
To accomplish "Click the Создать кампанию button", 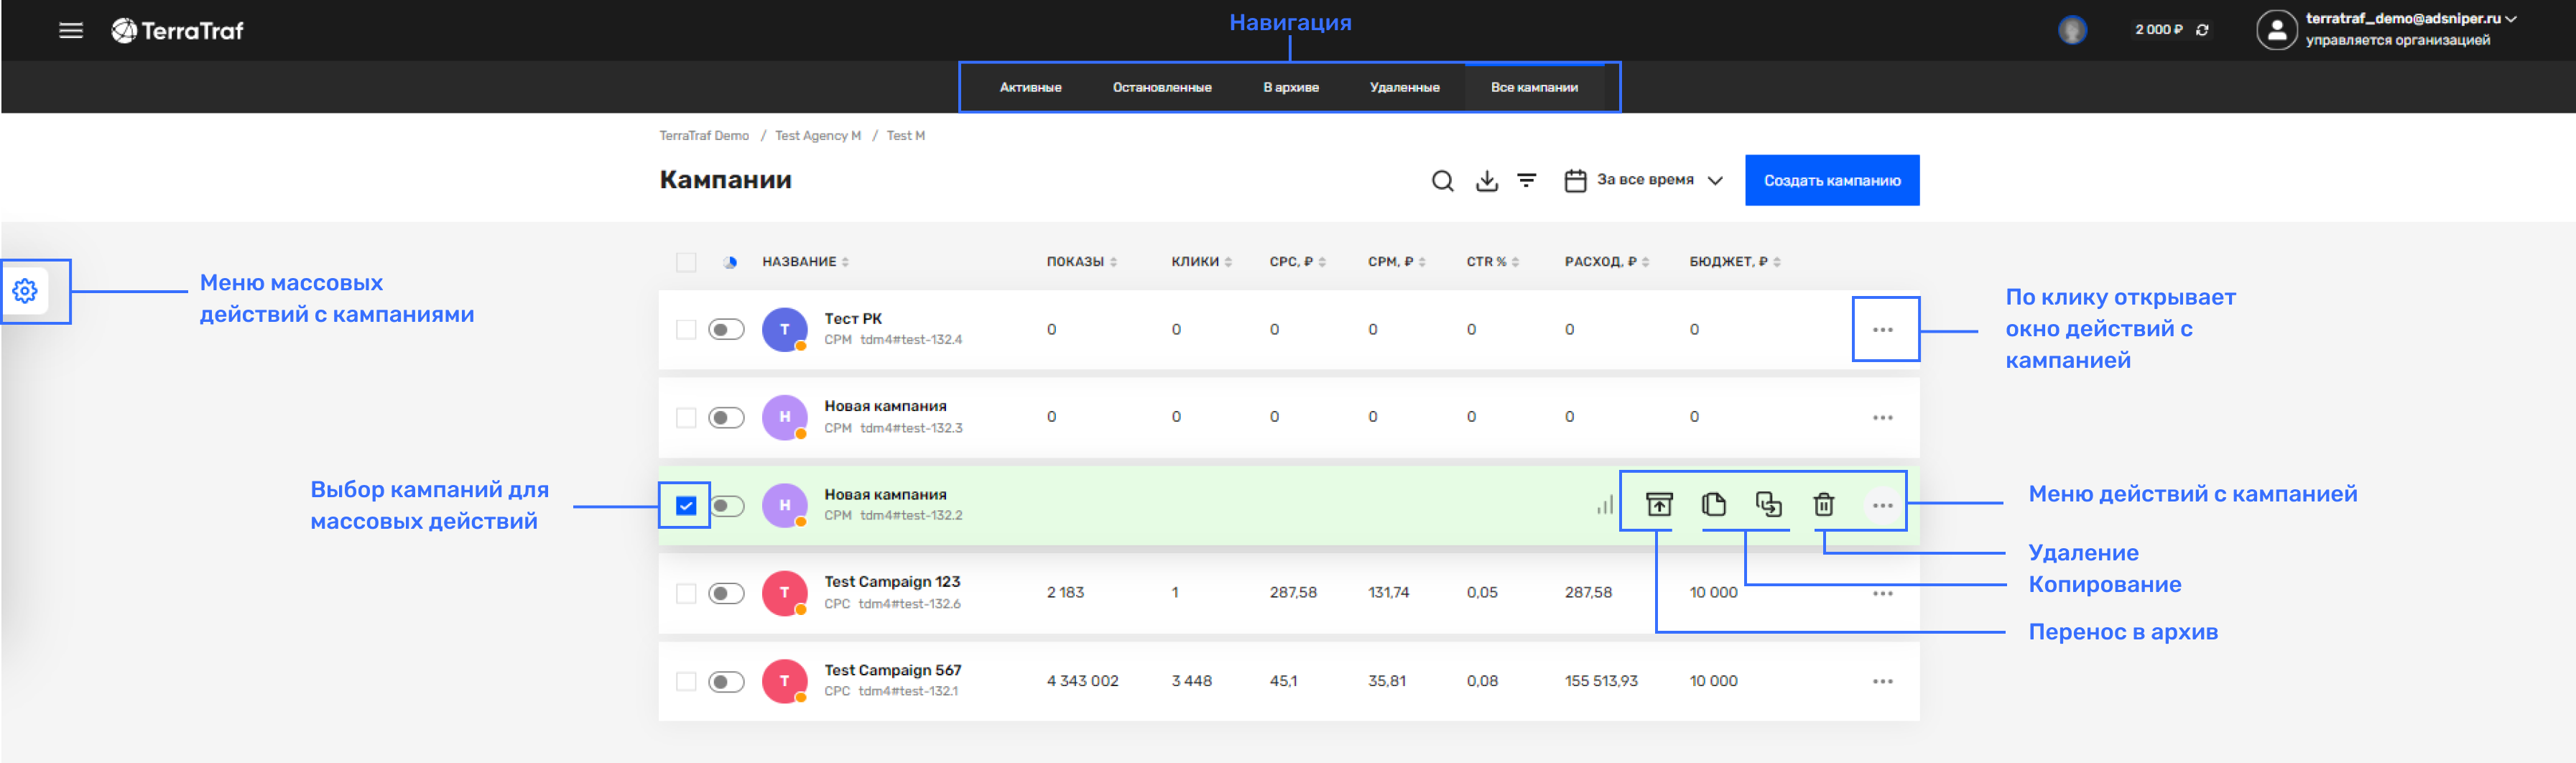I will (1831, 180).
